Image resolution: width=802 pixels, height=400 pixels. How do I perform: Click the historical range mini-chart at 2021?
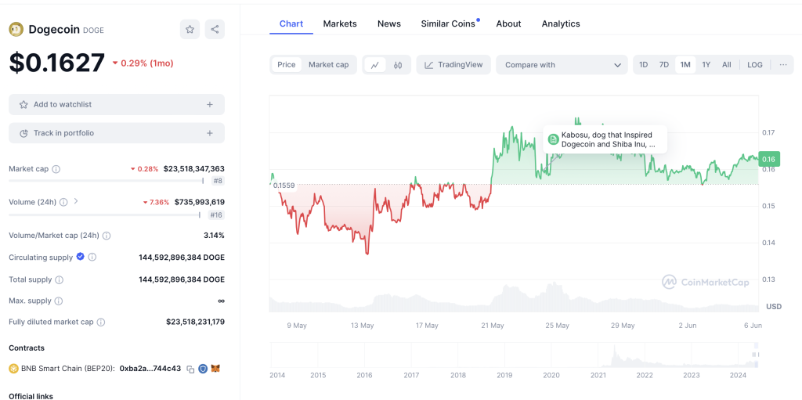click(598, 355)
